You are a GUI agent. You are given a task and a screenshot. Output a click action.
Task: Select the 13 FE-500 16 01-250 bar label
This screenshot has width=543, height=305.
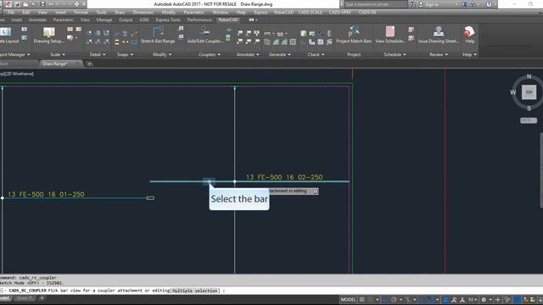(46, 194)
